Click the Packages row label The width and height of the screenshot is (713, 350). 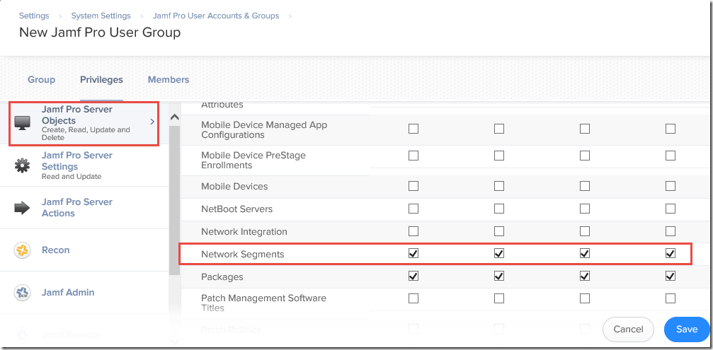coord(222,276)
